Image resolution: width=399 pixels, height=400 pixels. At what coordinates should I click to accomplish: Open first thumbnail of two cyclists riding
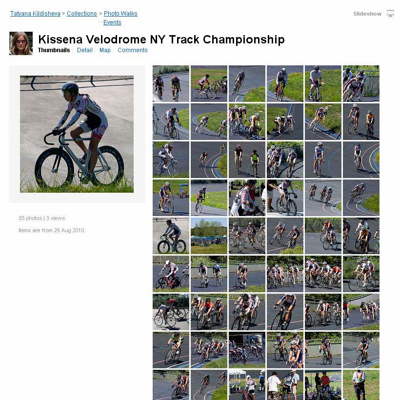[171, 84]
